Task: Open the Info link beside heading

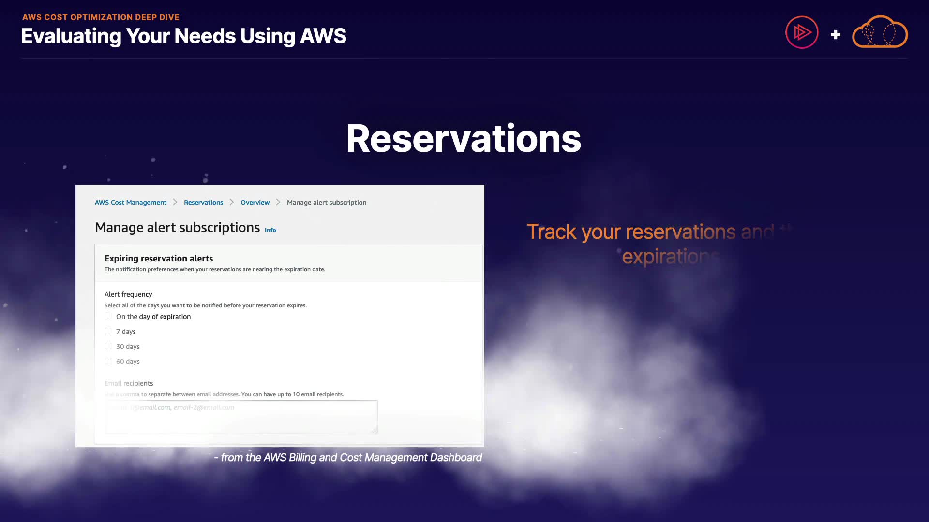Action: 270,230
